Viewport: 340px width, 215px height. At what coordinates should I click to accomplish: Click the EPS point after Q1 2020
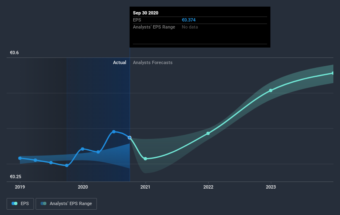(98, 152)
